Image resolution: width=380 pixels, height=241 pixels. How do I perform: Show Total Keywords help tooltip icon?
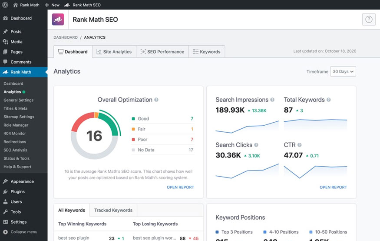pyautogui.click(x=329, y=100)
